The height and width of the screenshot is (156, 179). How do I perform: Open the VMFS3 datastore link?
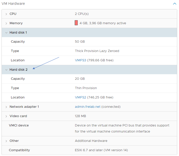coord(81,60)
